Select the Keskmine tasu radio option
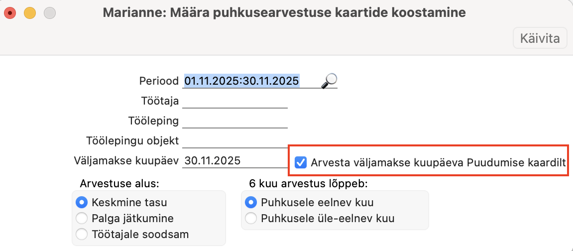 click(x=81, y=203)
